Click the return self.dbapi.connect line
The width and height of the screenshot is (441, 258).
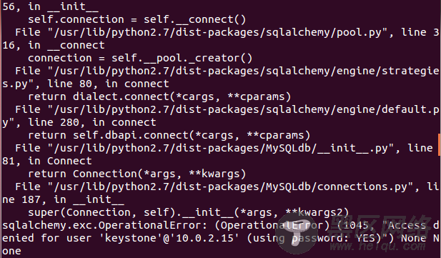(x=169, y=135)
